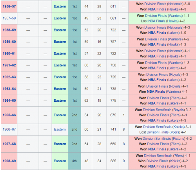This screenshot has width=196, height=170.
Task: Click Eastern link in 1957–58 row
Action: [x=60, y=18]
